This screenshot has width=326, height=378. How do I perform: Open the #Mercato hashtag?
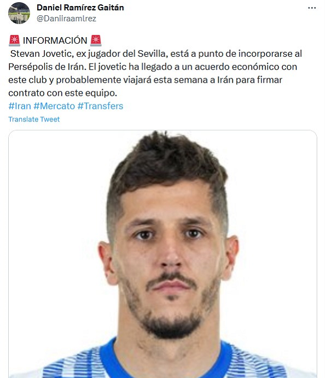pos(54,106)
